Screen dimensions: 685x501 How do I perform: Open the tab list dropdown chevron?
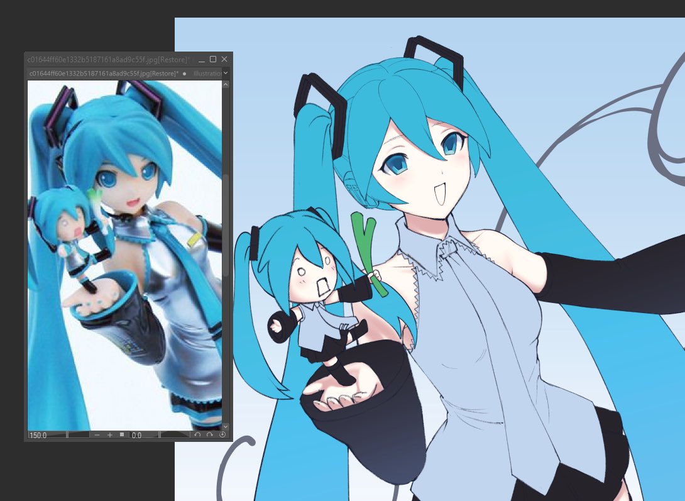coord(226,73)
